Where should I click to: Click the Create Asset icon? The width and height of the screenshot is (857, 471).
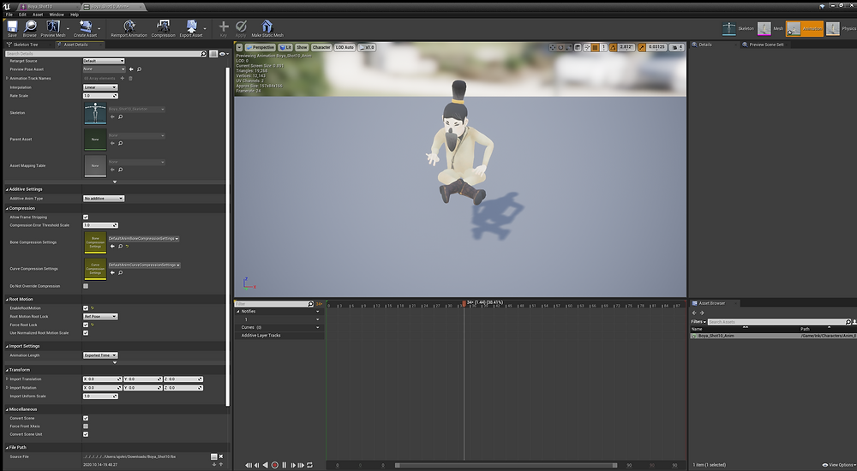point(85,27)
